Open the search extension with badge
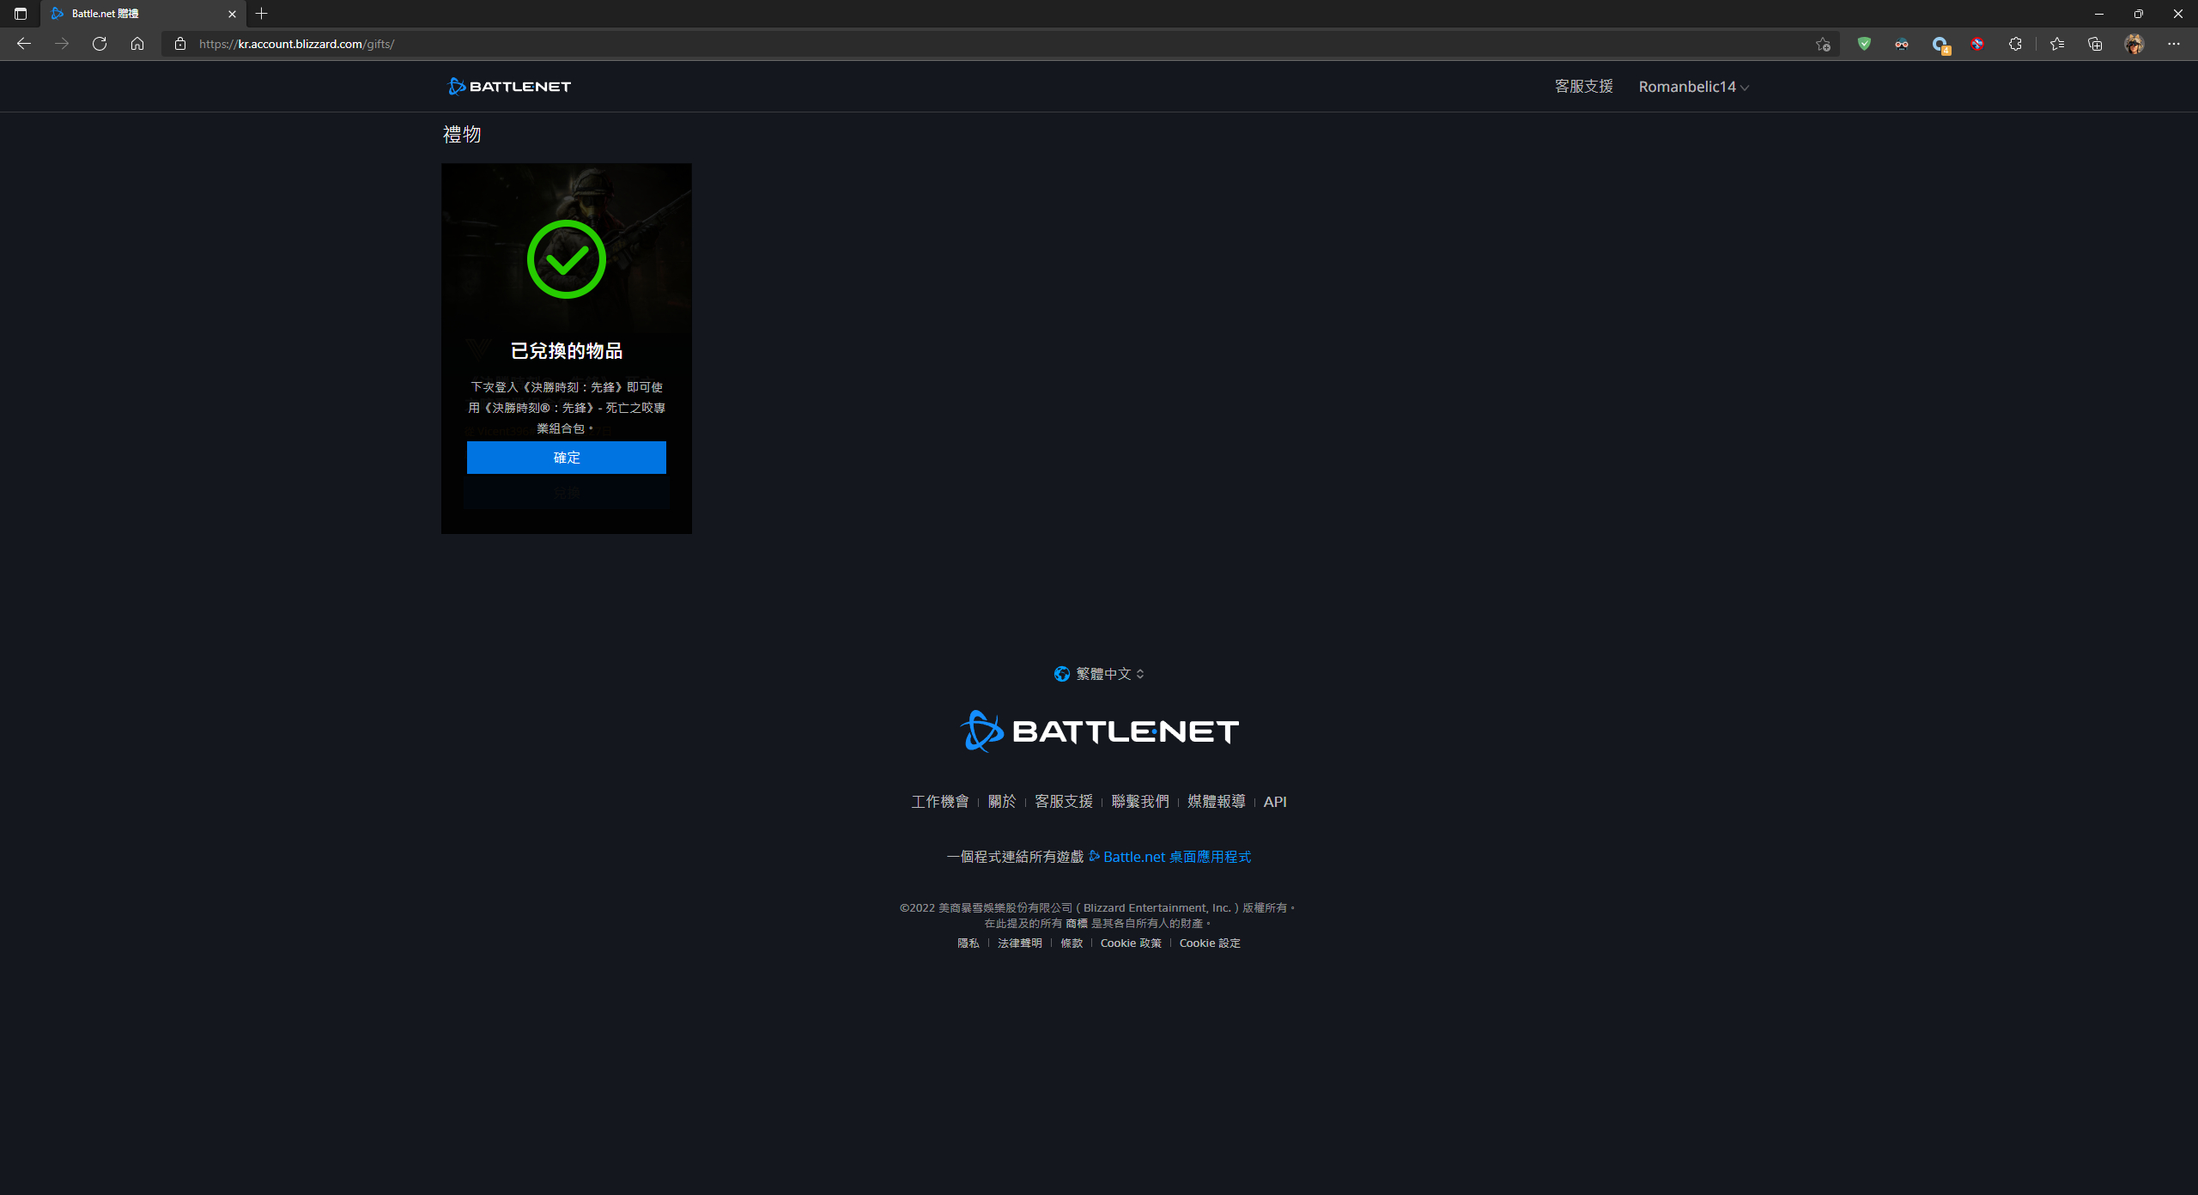Image resolution: width=2198 pixels, height=1195 pixels. pyautogui.click(x=1940, y=45)
